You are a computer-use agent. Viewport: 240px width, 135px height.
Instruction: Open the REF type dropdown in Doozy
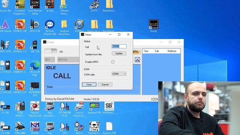(x=49, y=60)
